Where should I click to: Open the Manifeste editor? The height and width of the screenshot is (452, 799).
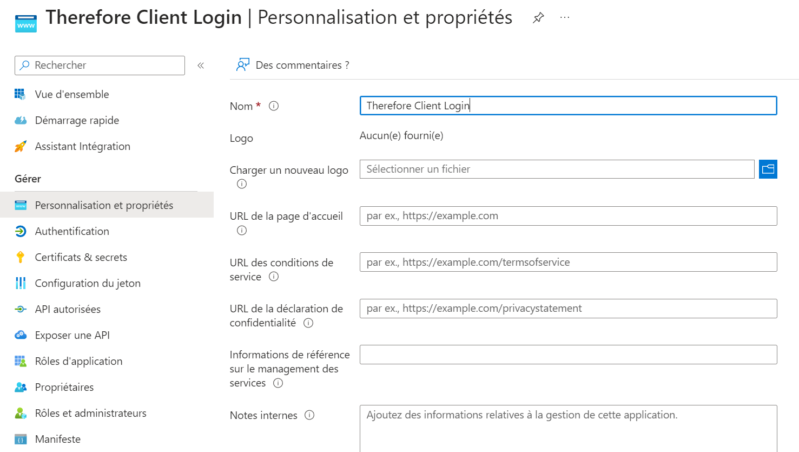tap(57, 439)
